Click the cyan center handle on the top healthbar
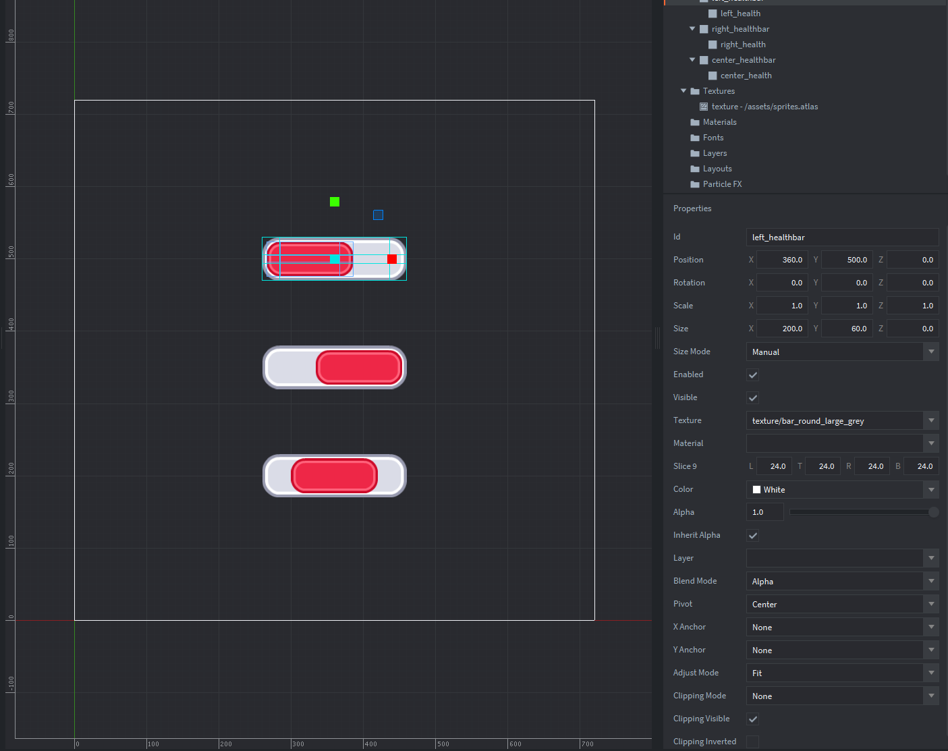The width and height of the screenshot is (948, 751). click(x=335, y=259)
